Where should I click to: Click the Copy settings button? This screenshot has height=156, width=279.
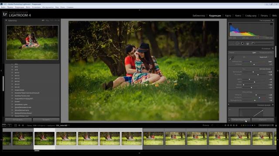pyautogui.click(x=18, y=120)
